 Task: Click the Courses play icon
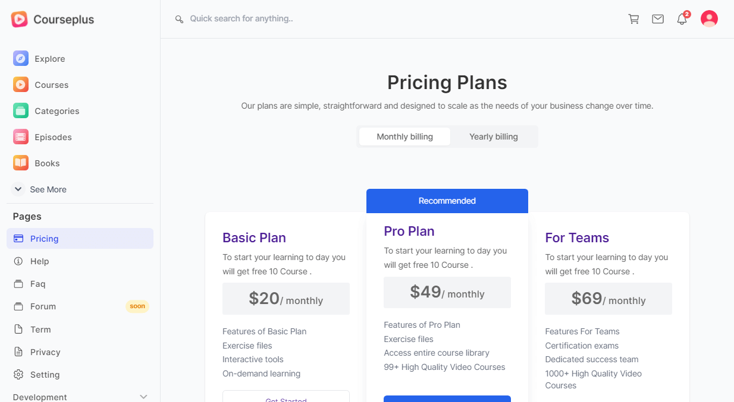click(21, 85)
